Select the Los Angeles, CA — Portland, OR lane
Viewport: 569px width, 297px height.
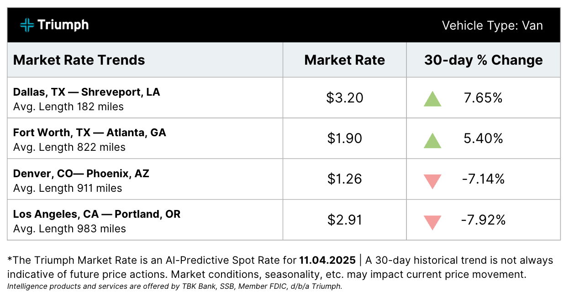(97, 214)
